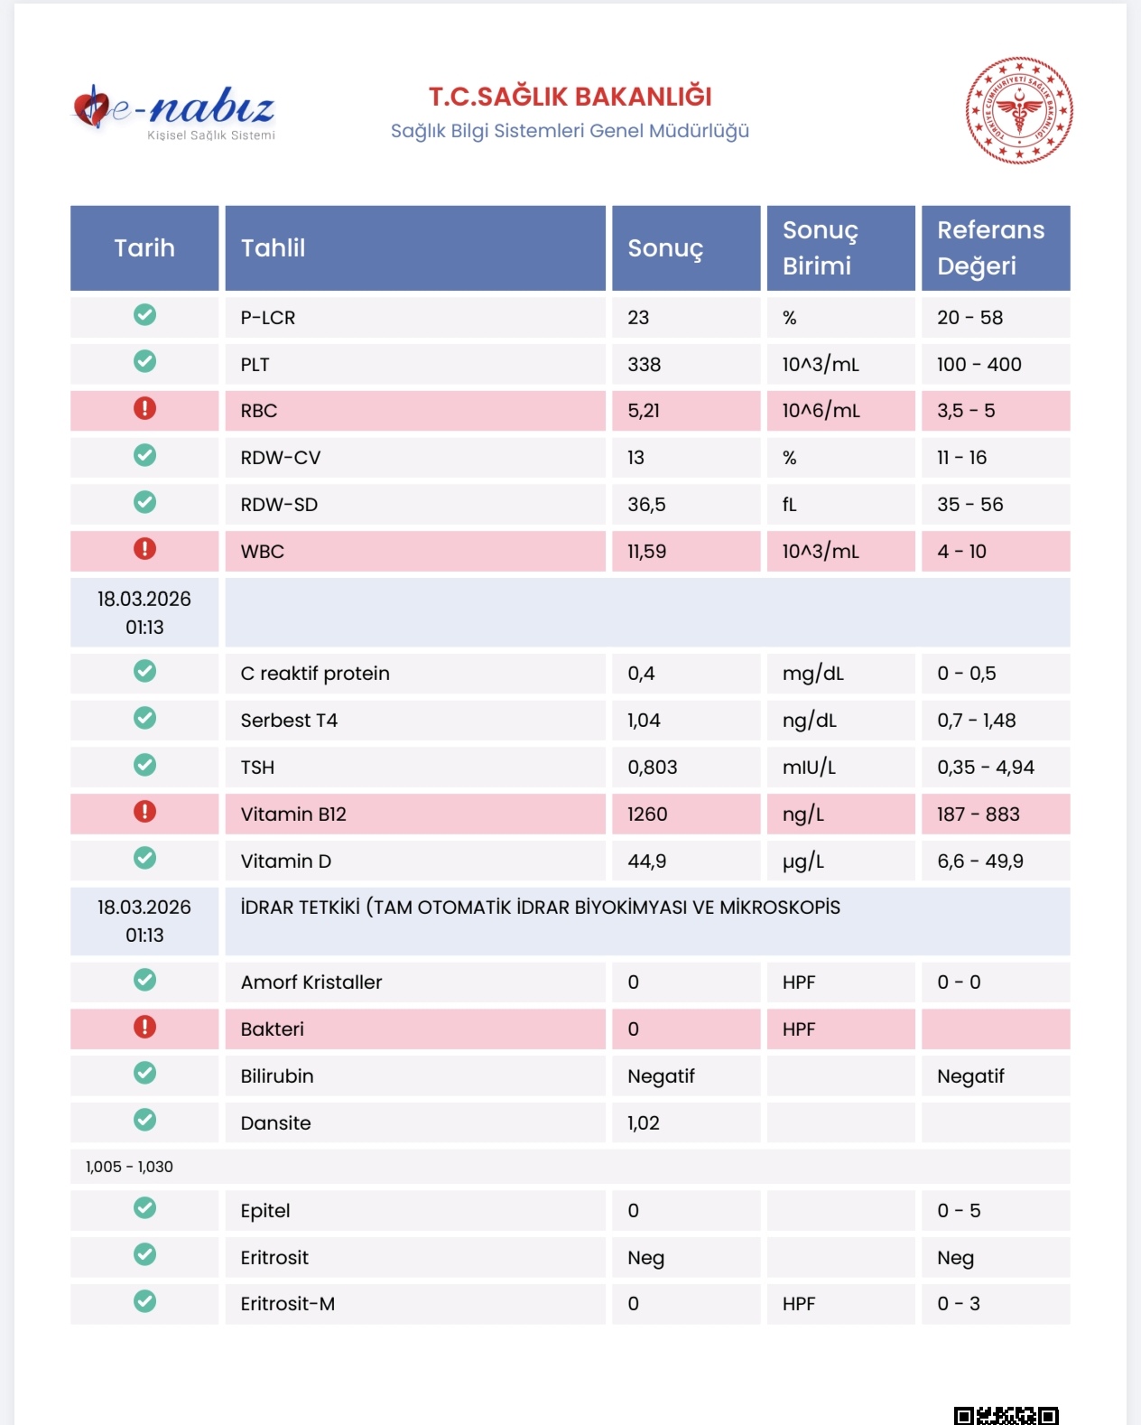Click the Sağlık Bakanlığı emblem
1141x1425 pixels.
coord(1019,110)
